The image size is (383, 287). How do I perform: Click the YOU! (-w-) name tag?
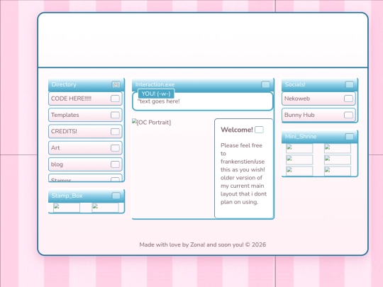pos(156,94)
